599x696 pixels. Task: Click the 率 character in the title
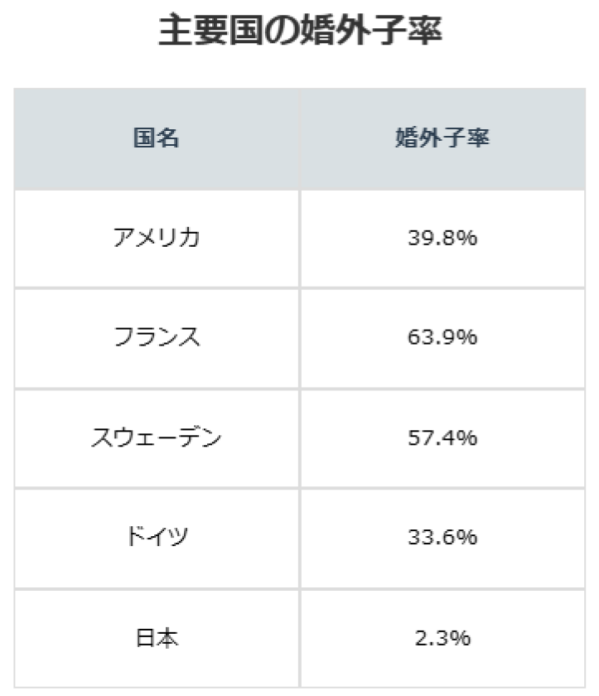(425, 30)
